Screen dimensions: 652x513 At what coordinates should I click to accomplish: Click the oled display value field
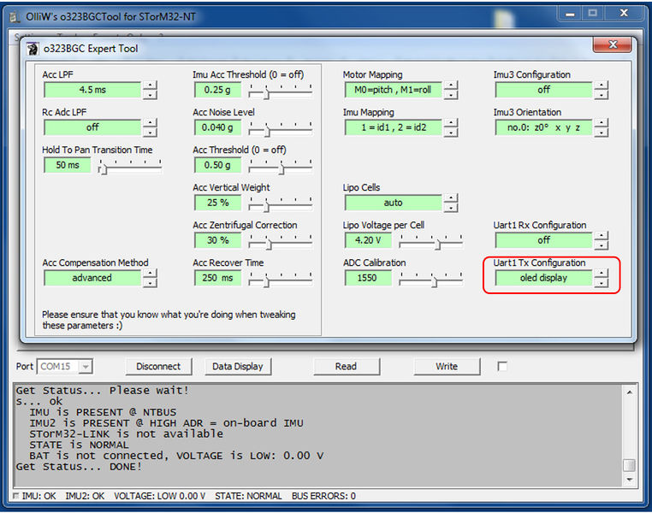coord(543,278)
